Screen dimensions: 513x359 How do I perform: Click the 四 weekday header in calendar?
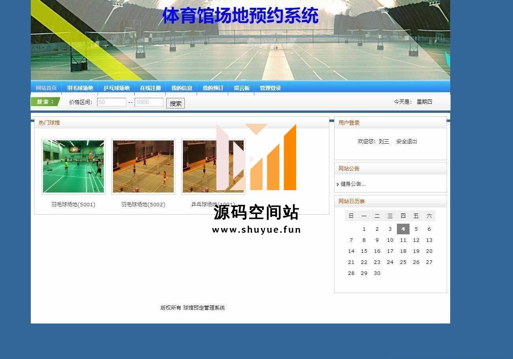(403, 216)
